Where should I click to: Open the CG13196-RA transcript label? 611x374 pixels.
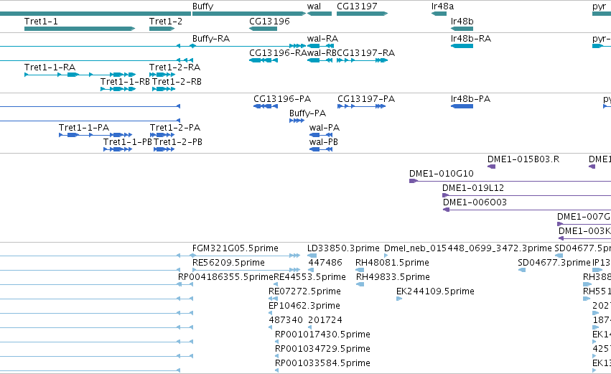point(279,53)
